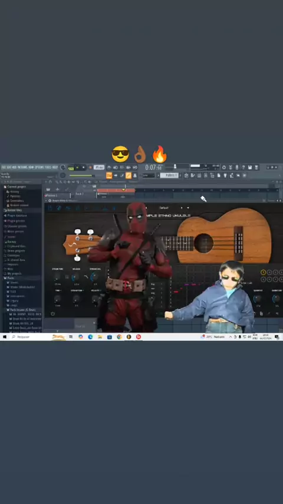
Task: Open the Default preset dropdown in the ukulele plugin
Action: click(x=164, y=208)
